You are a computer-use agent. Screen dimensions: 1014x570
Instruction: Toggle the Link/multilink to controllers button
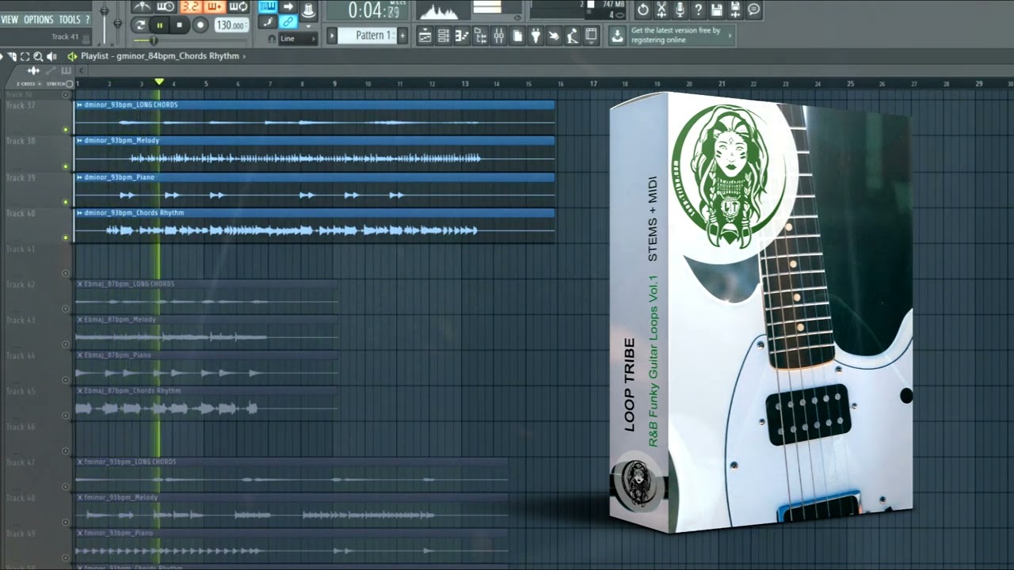coord(288,21)
